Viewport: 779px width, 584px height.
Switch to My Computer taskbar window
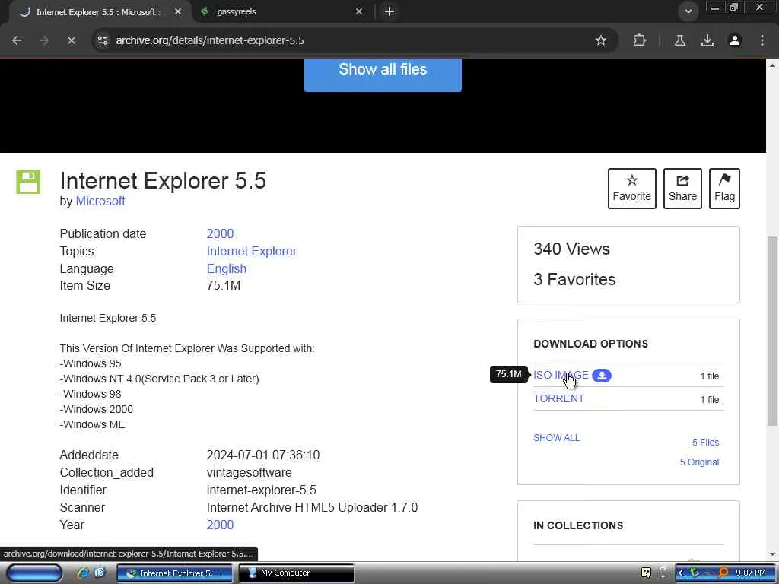click(x=297, y=573)
